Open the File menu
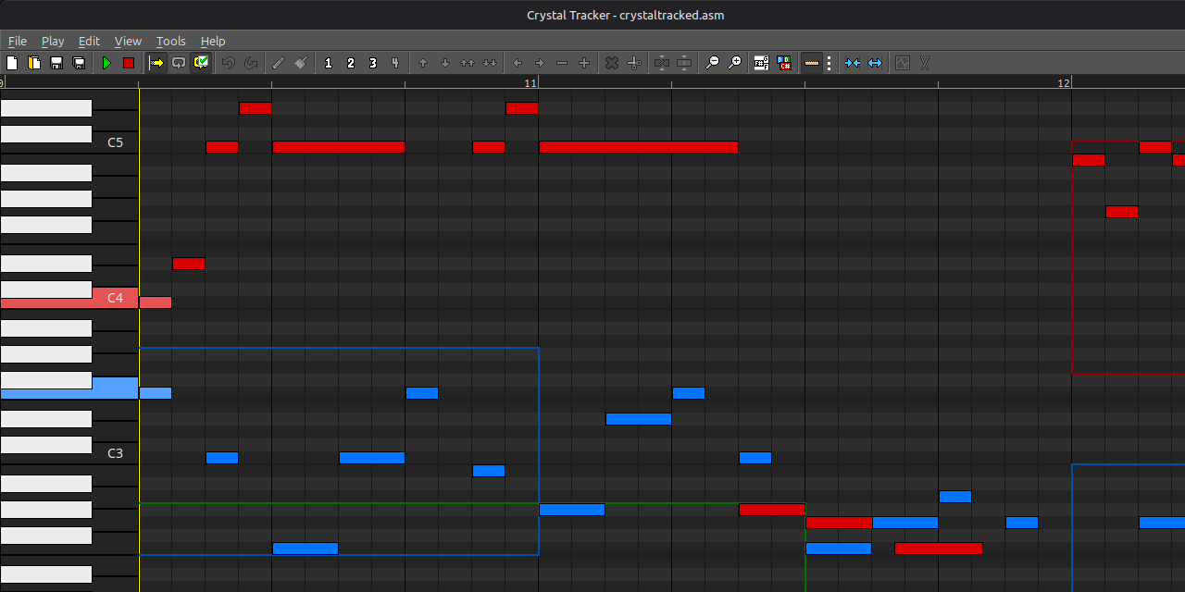1185x592 pixels. click(17, 41)
